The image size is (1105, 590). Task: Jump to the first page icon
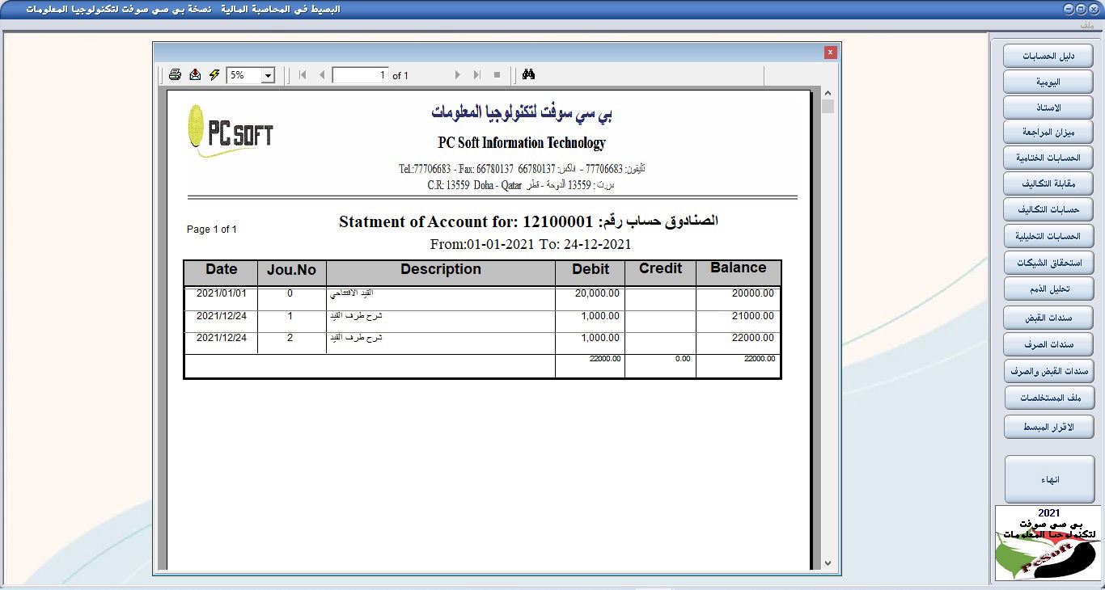tap(301, 74)
